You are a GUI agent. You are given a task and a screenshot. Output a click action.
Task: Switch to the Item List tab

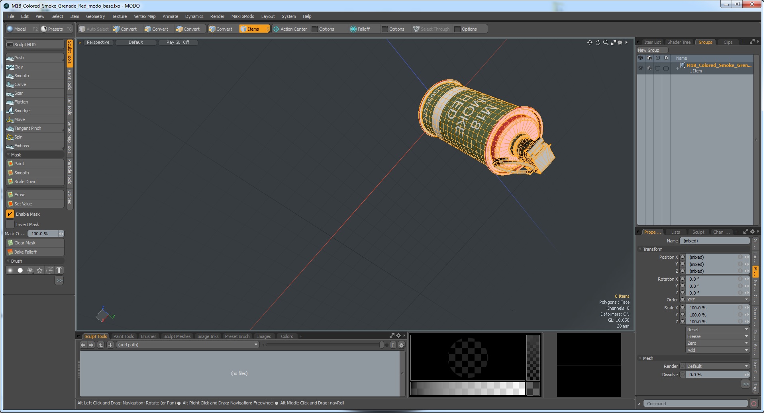(652, 42)
